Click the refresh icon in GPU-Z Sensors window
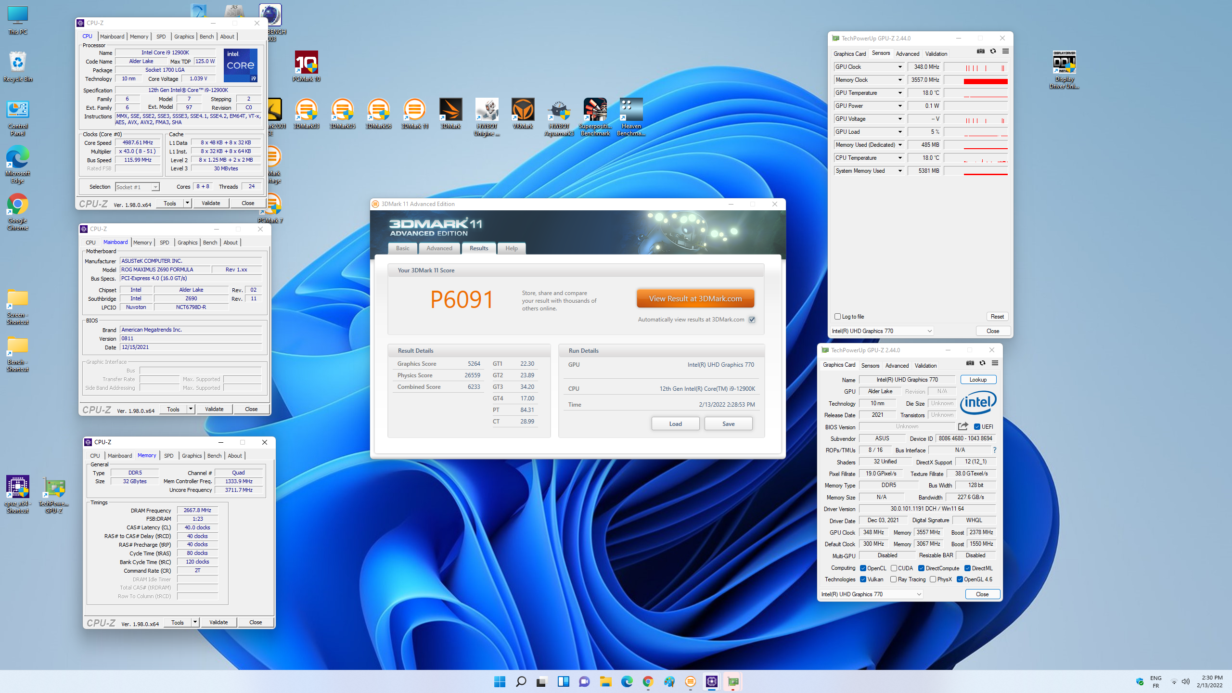The width and height of the screenshot is (1232, 693). tap(993, 51)
